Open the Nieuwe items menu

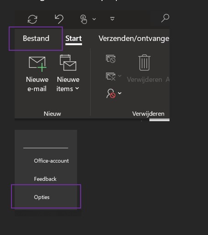pyautogui.click(x=68, y=74)
